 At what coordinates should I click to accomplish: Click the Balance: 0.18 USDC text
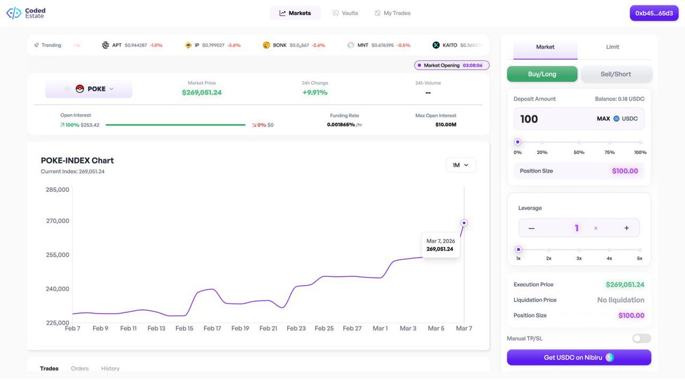pyautogui.click(x=619, y=99)
